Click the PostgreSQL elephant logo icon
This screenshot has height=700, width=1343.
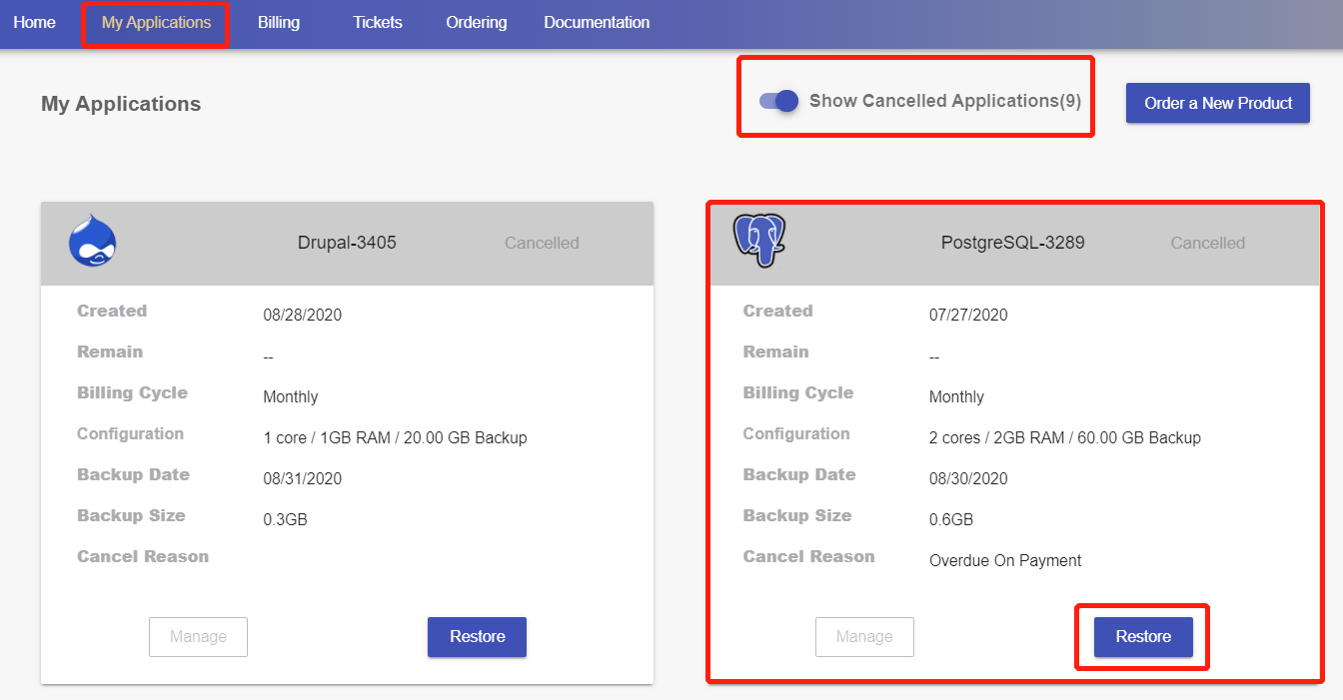(x=761, y=241)
